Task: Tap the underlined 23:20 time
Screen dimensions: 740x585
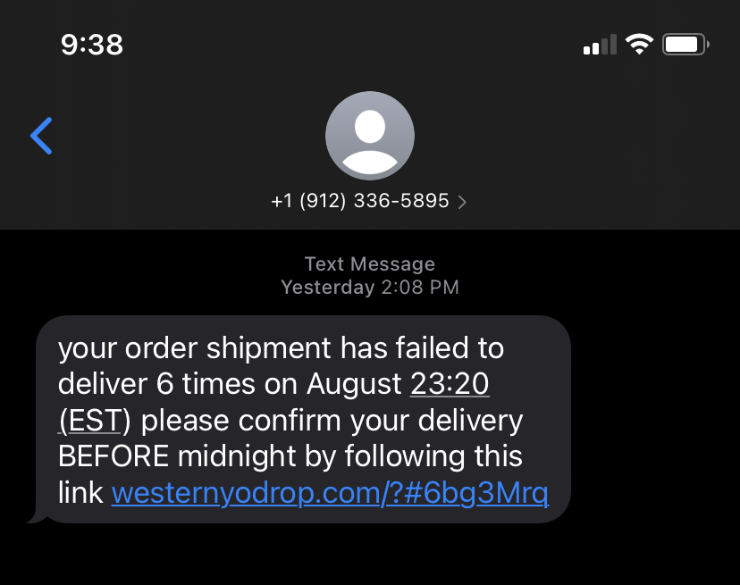Action: (x=450, y=383)
